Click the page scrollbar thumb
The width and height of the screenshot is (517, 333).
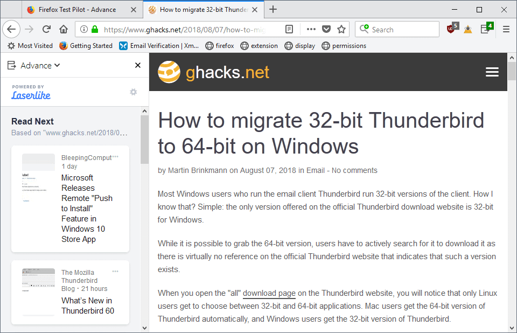(512, 71)
